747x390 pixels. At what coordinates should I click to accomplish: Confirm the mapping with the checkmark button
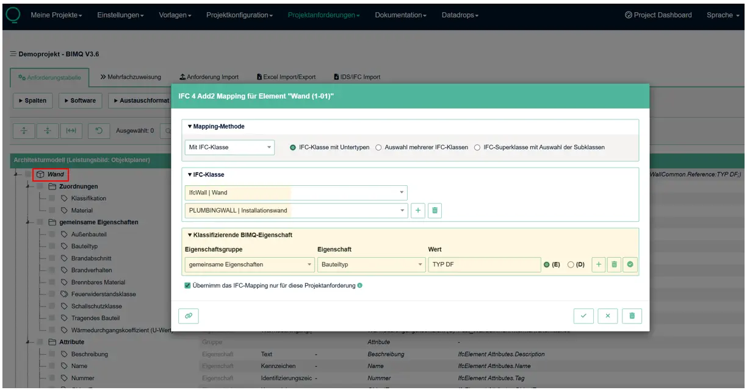(x=583, y=316)
